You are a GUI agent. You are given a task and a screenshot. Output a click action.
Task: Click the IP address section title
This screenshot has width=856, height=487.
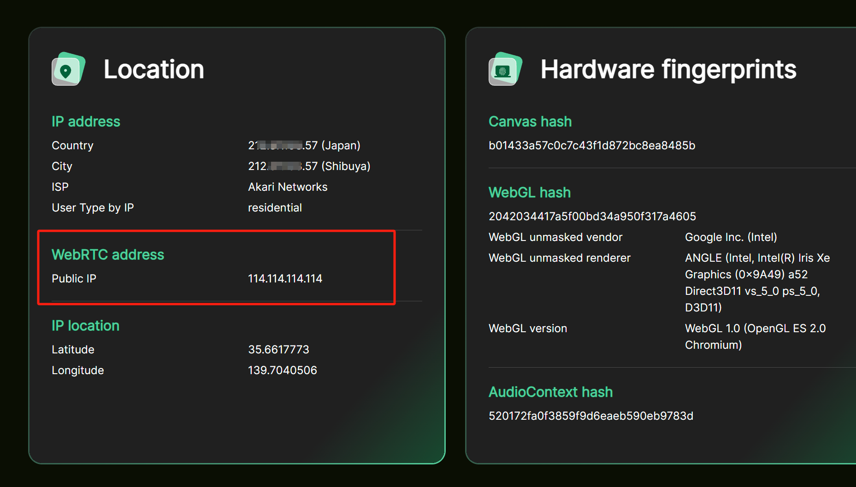(86, 122)
